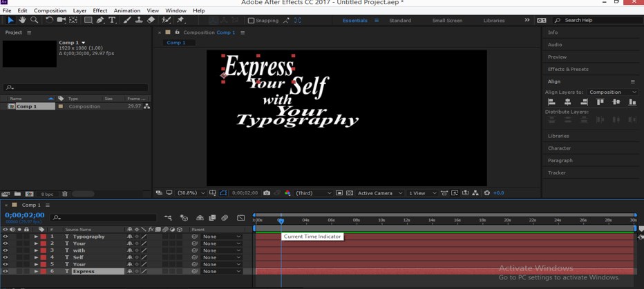Switch to the Standard workspace

point(400,21)
